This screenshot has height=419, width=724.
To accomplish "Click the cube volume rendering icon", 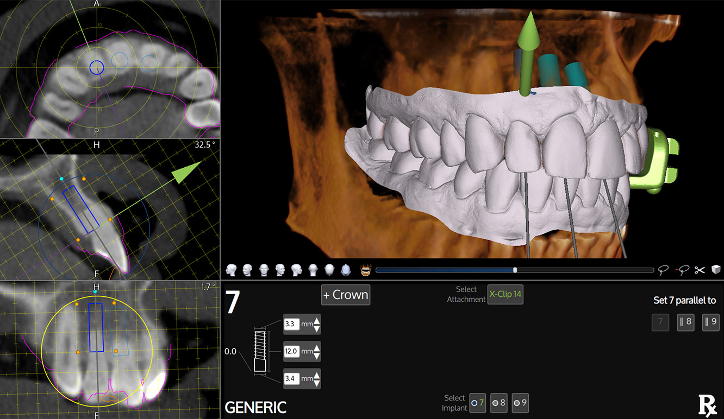I will click(715, 270).
